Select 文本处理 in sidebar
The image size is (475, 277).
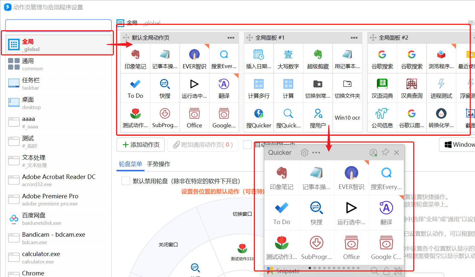59,161
